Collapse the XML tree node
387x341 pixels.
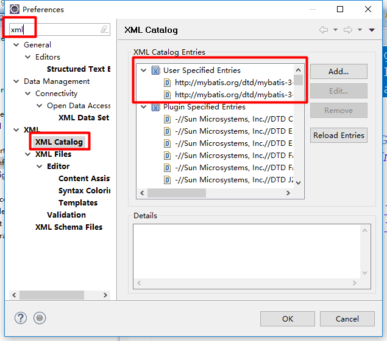[x=16, y=130]
